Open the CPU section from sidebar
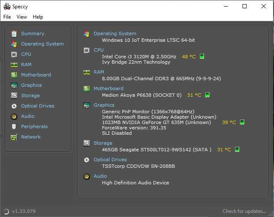This screenshot has width=274, height=217. tap(26, 54)
